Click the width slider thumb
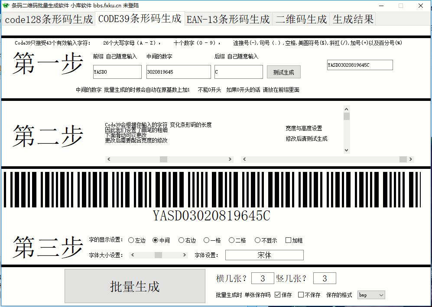 click(x=403, y=159)
